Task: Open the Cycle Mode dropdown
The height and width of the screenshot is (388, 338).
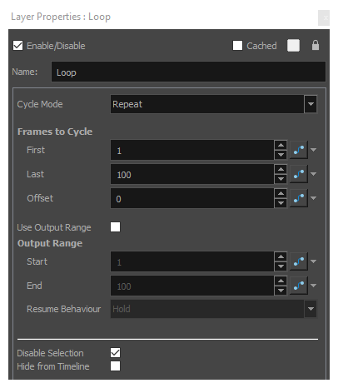Action: 213,104
